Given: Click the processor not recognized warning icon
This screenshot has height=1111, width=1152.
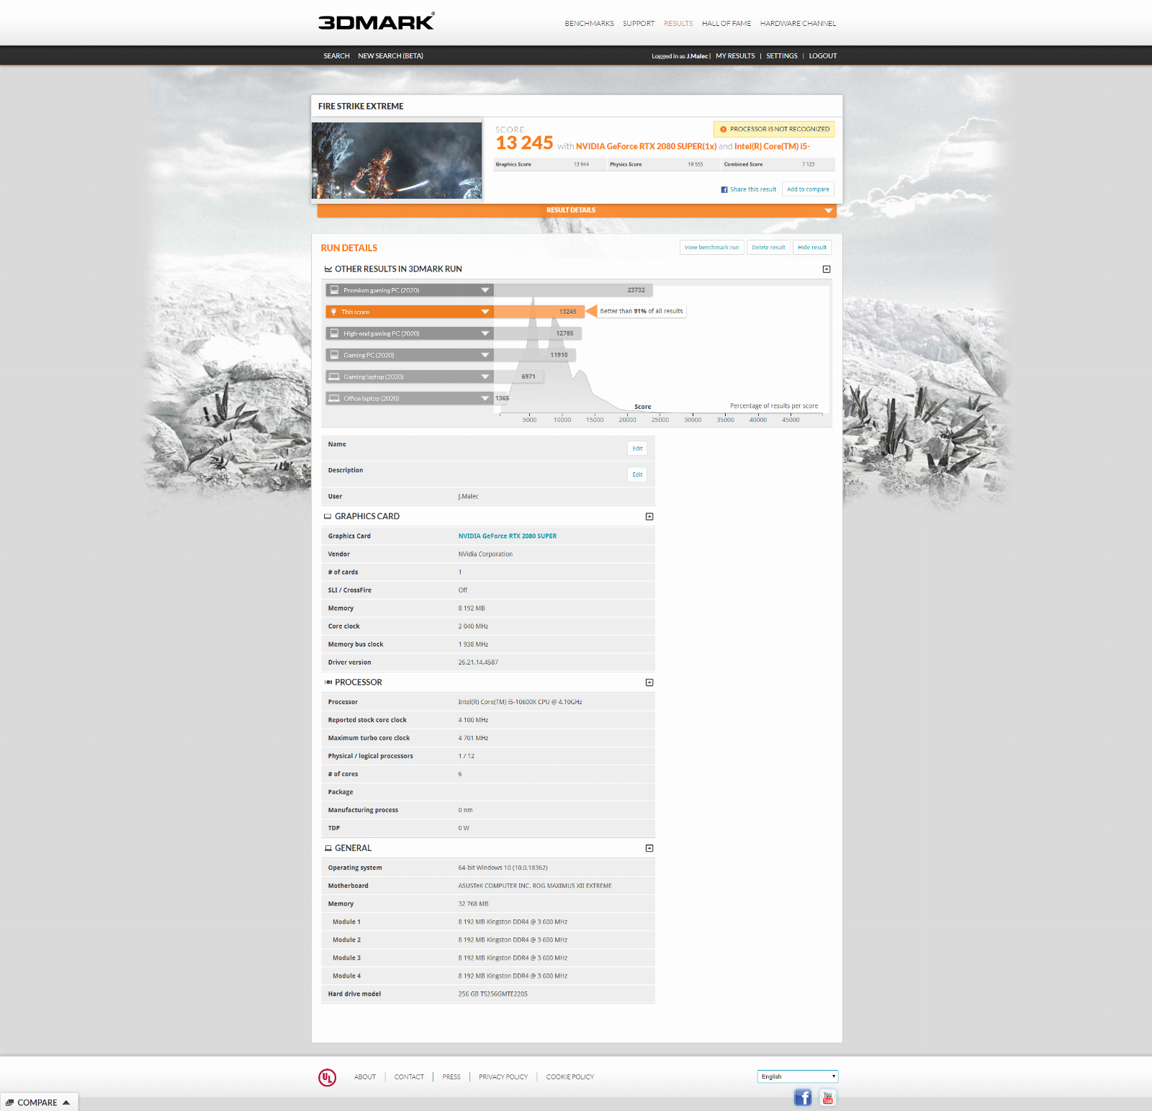Looking at the screenshot, I should pyautogui.click(x=723, y=130).
